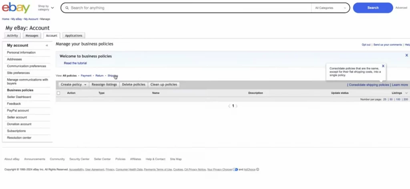Click the Clean up policies button
This screenshot has height=189, width=410.
click(x=164, y=85)
